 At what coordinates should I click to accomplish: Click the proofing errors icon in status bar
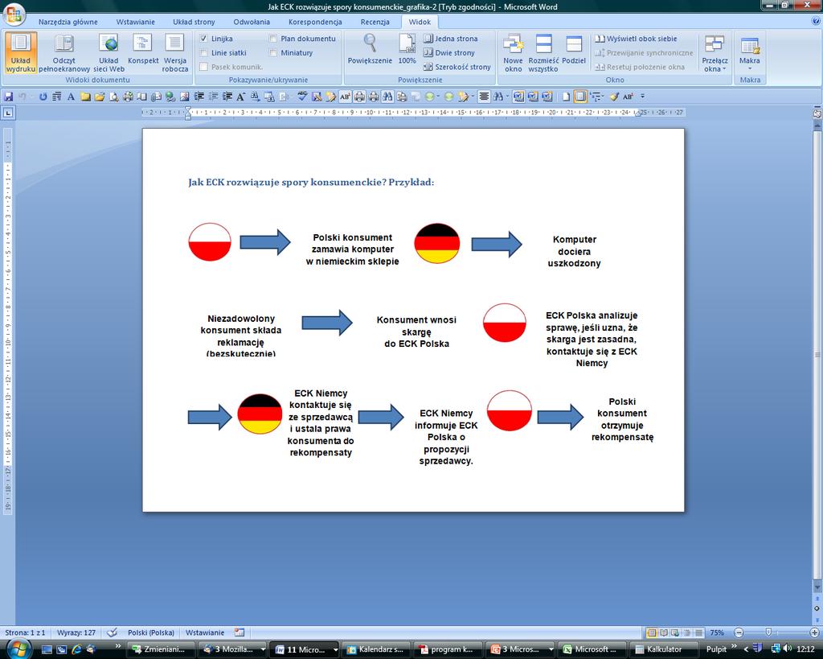[x=112, y=632]
